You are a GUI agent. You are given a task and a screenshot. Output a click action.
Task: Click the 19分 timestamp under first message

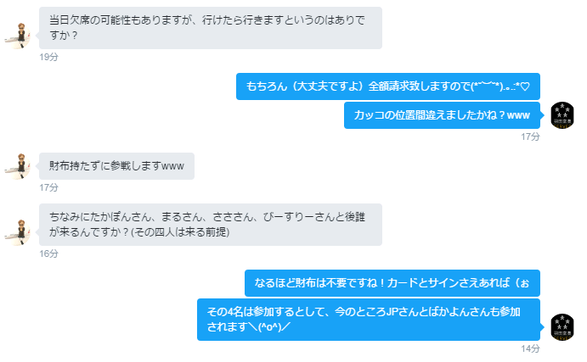48,57
